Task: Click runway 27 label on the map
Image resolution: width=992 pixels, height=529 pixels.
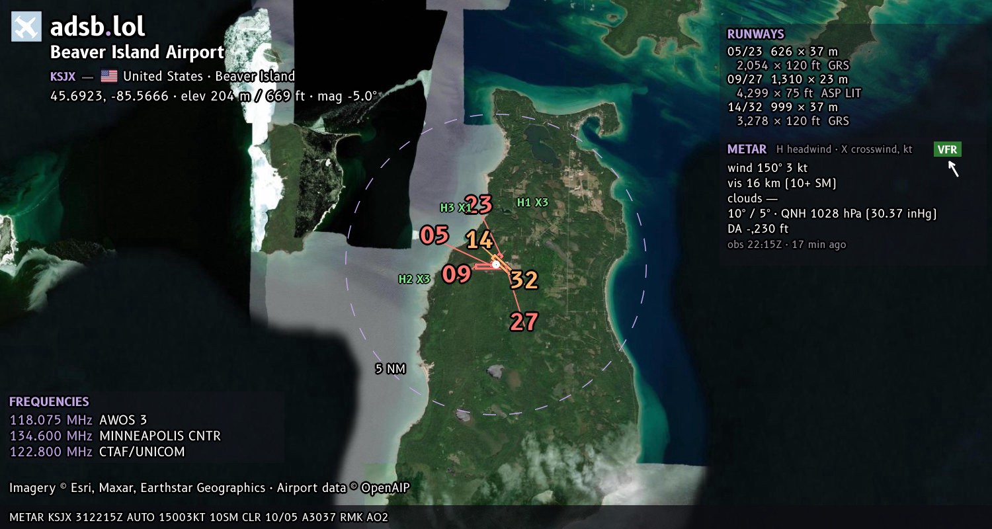Action: pos(524,322)
